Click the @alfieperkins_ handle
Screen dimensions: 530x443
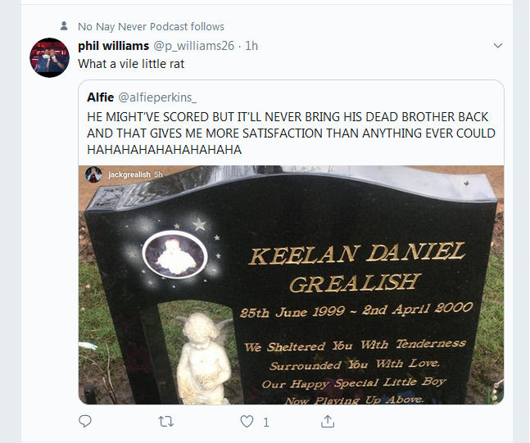click(157, 97)
